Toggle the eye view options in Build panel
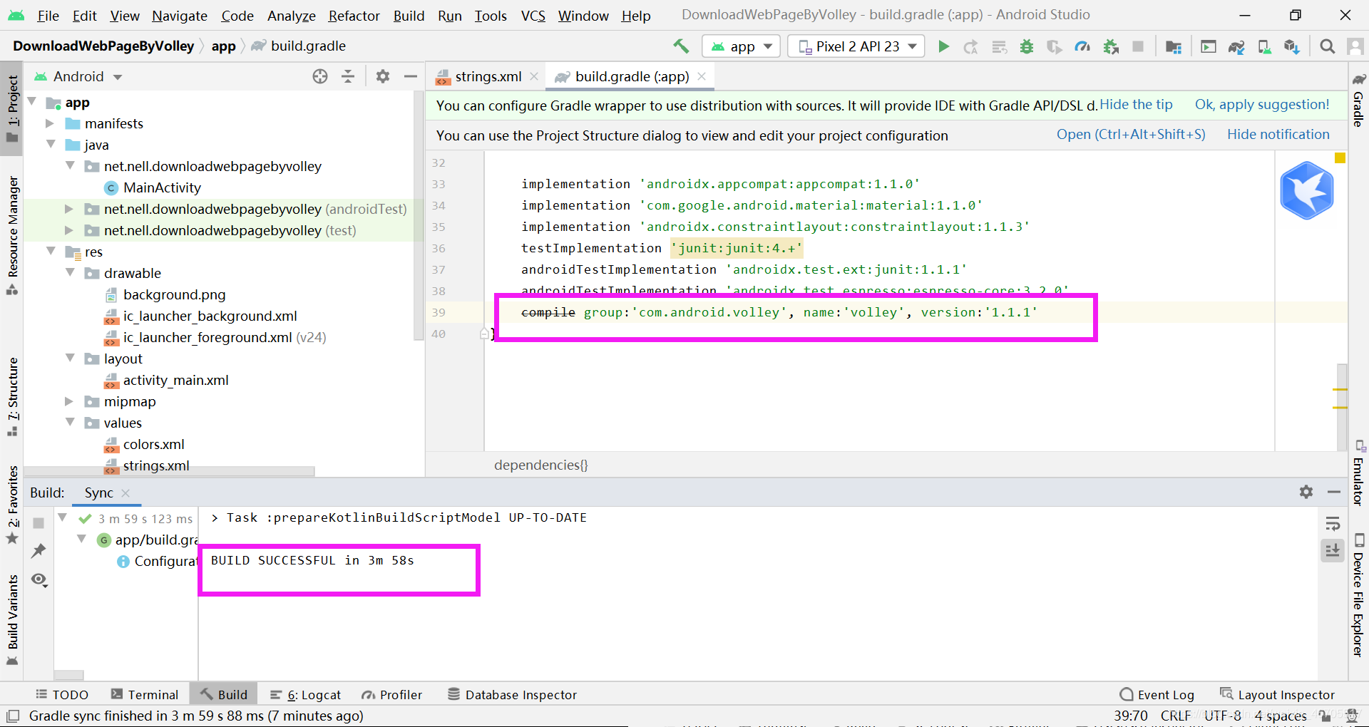Image resolution: width=1369 pixels, height=727 pixels. click(39, 579)
